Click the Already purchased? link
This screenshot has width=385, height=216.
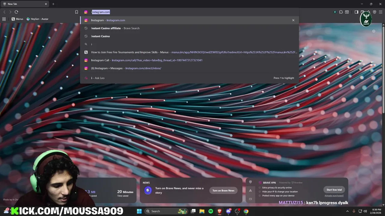(334, 196)
